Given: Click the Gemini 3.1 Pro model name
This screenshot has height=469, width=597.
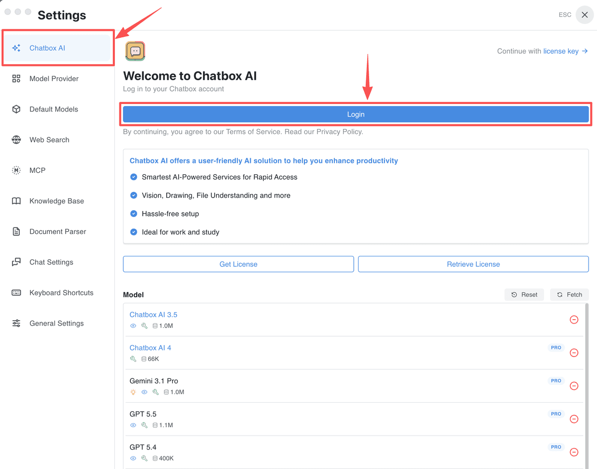Looking at the screenshot, I should click(154, 381).
